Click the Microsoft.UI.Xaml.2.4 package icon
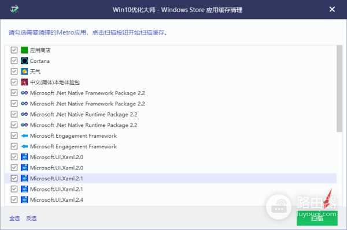This screenshot has height=230, width=347. click(24, 199)
